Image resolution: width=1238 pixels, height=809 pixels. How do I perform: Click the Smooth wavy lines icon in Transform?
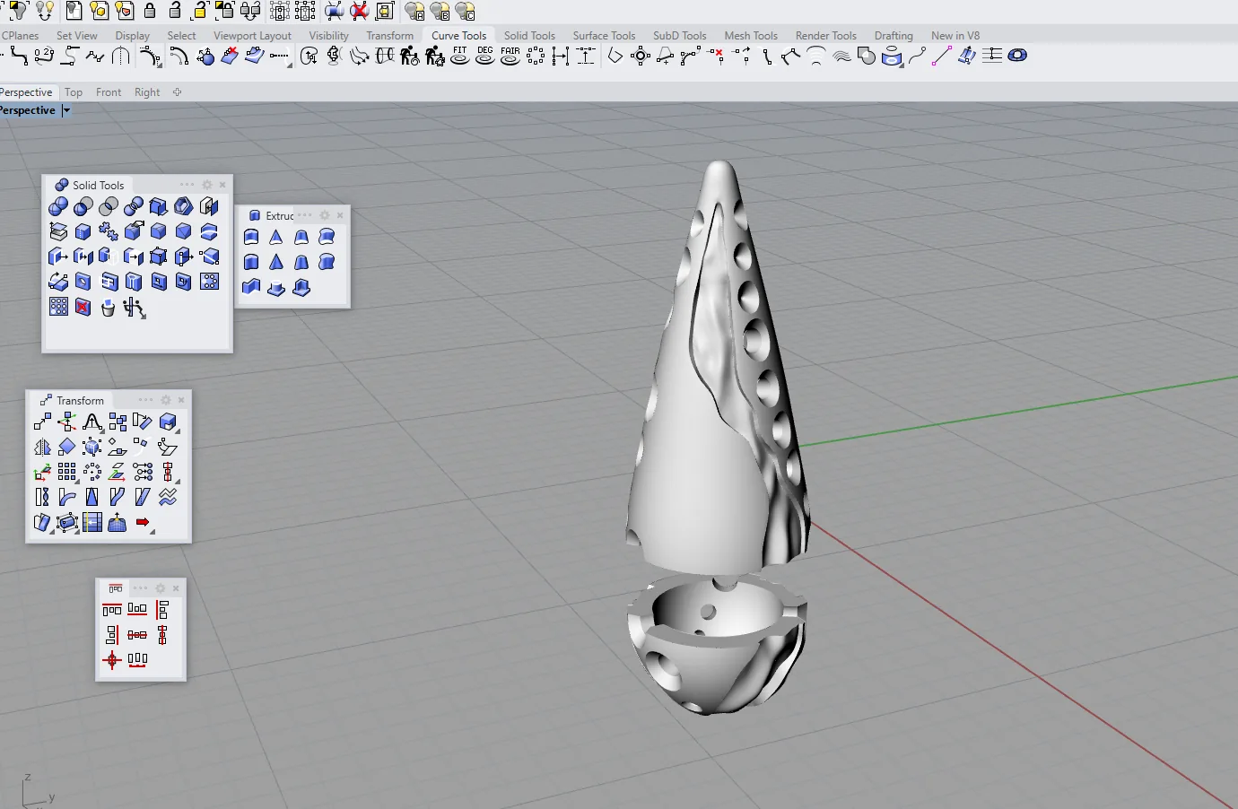168,497
